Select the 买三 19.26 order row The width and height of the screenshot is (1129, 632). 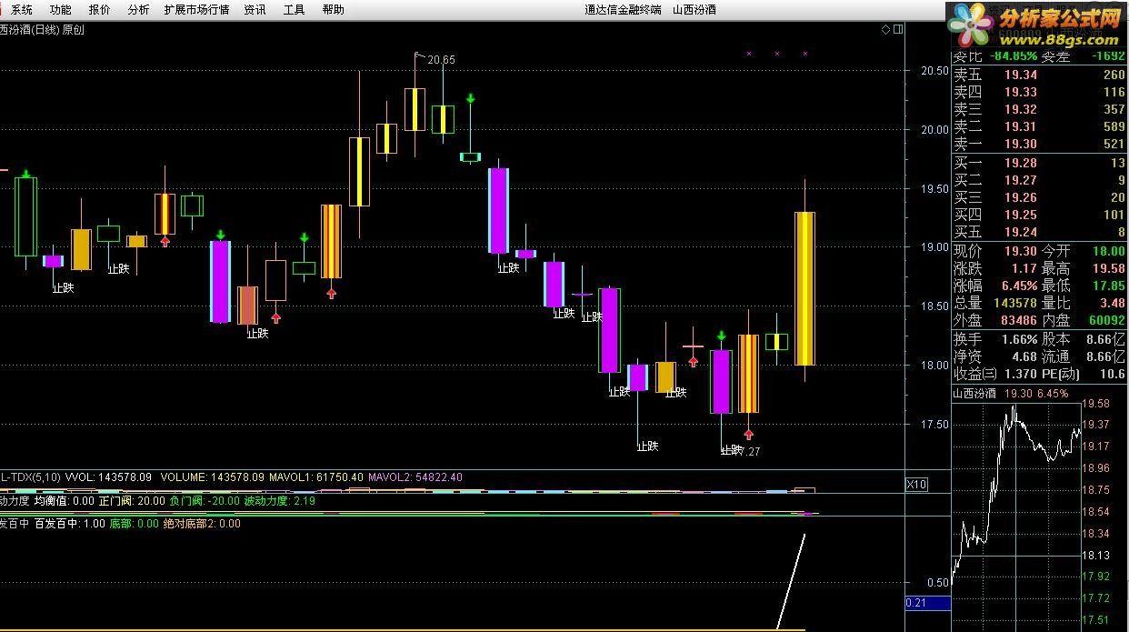[x=1040, y=198]
